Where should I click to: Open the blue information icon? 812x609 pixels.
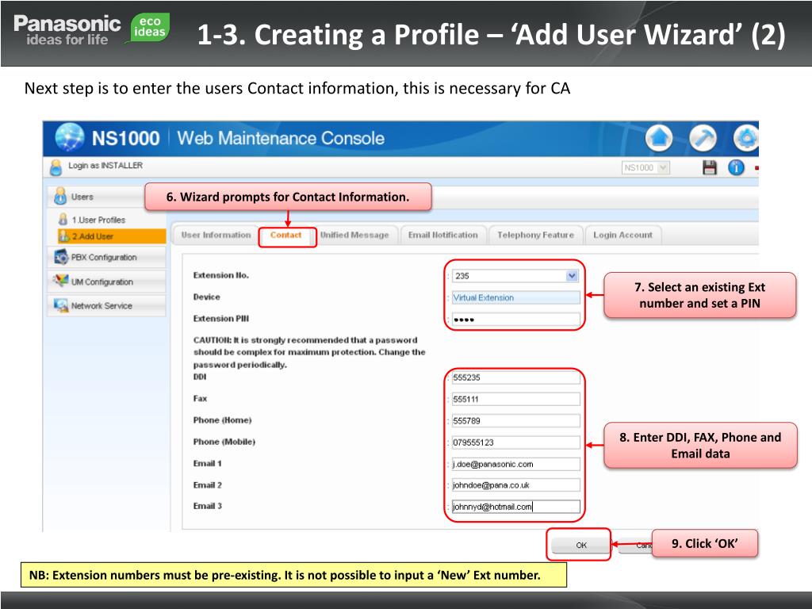[x=736, y=167]
